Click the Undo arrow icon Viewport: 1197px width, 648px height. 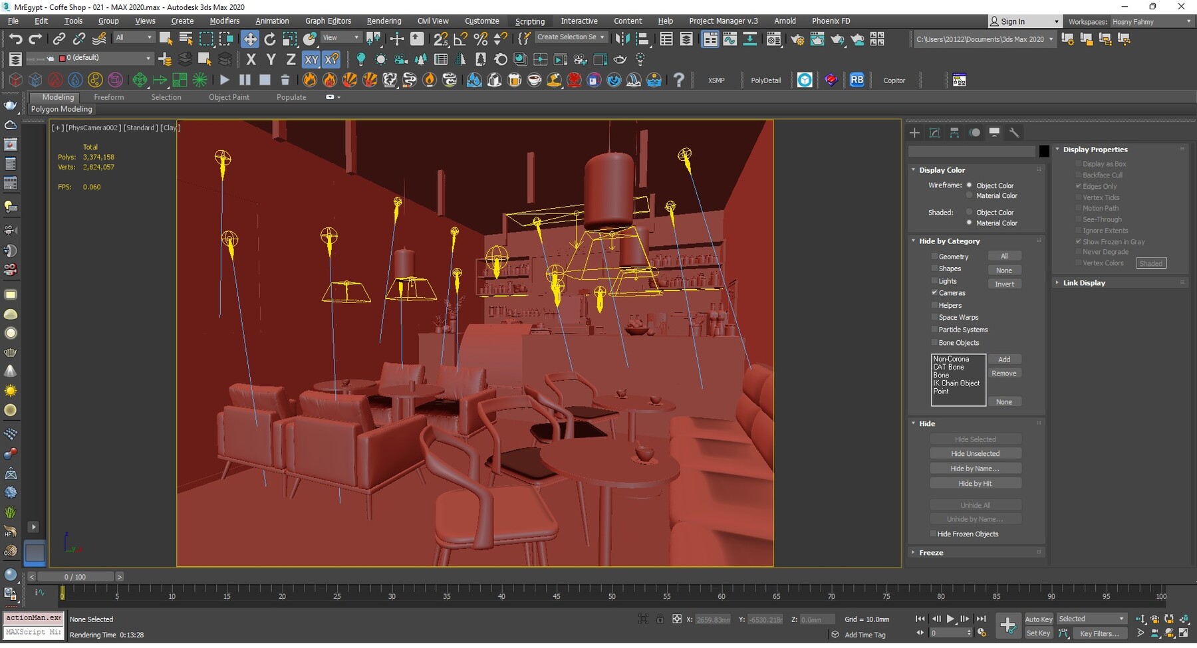[x=16, y=38]
